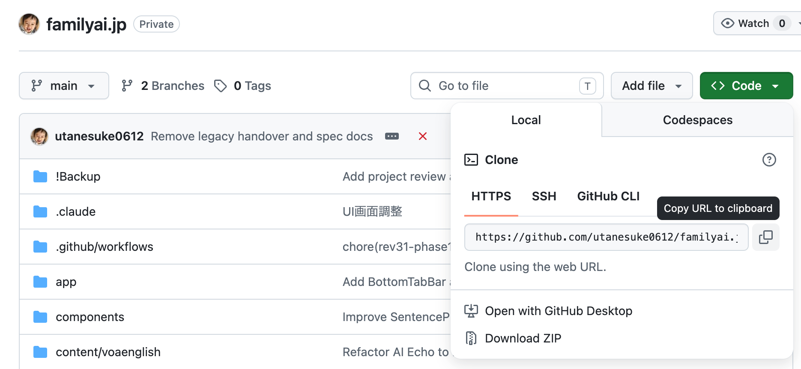The image size is (801, 369).
Task: Open the Add file dropdown
Action: click(652, 86)
